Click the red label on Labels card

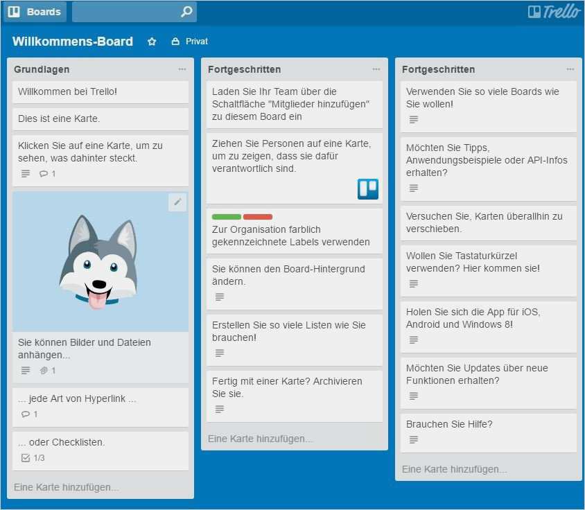click(x=258, y=217)
